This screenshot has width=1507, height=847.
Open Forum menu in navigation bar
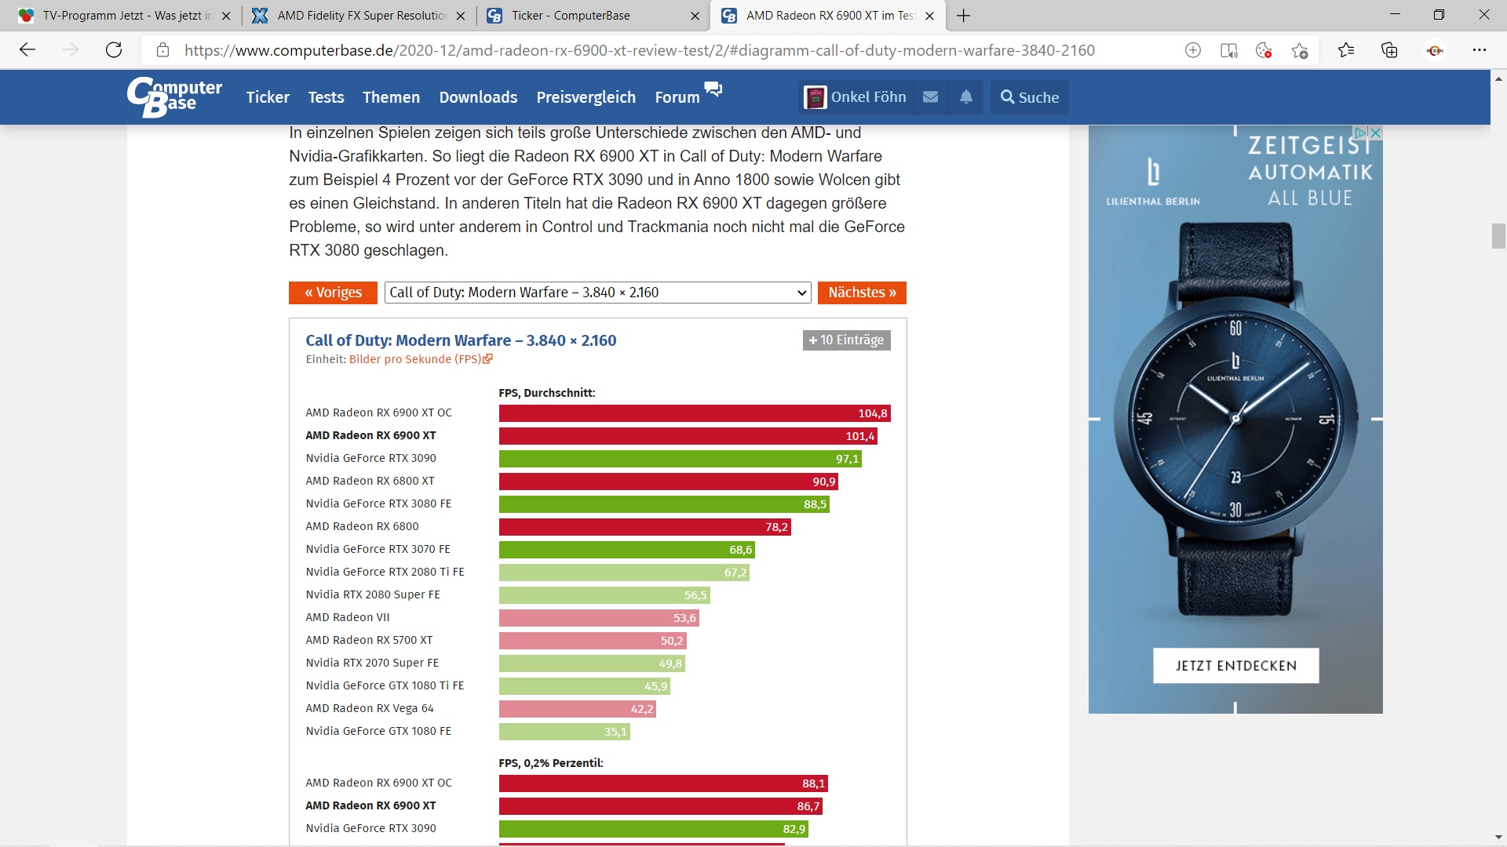point(677,97)
